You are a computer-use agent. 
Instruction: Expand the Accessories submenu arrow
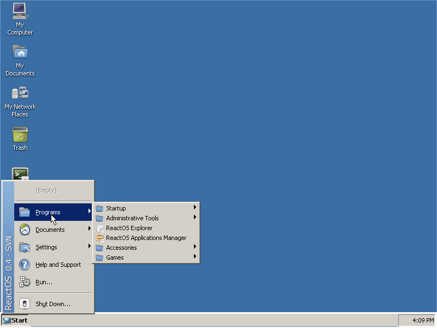click(x=195, y=247)
